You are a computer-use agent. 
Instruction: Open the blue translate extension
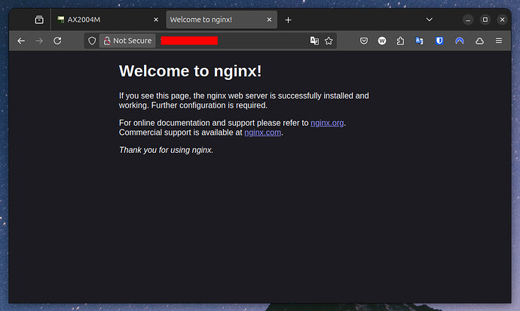click(x=419, y=41)
